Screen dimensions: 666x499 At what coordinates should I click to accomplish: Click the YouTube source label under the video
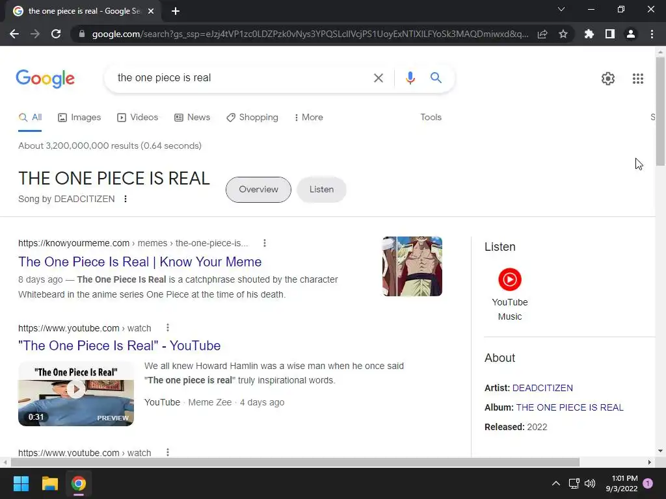click(162, 402)
